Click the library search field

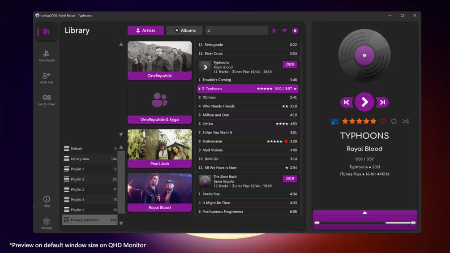point(236,30)
